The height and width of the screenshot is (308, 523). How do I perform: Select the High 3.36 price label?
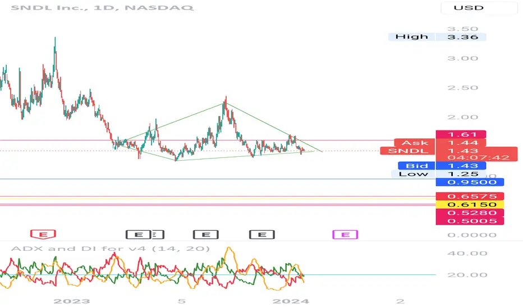pos(437,36)
